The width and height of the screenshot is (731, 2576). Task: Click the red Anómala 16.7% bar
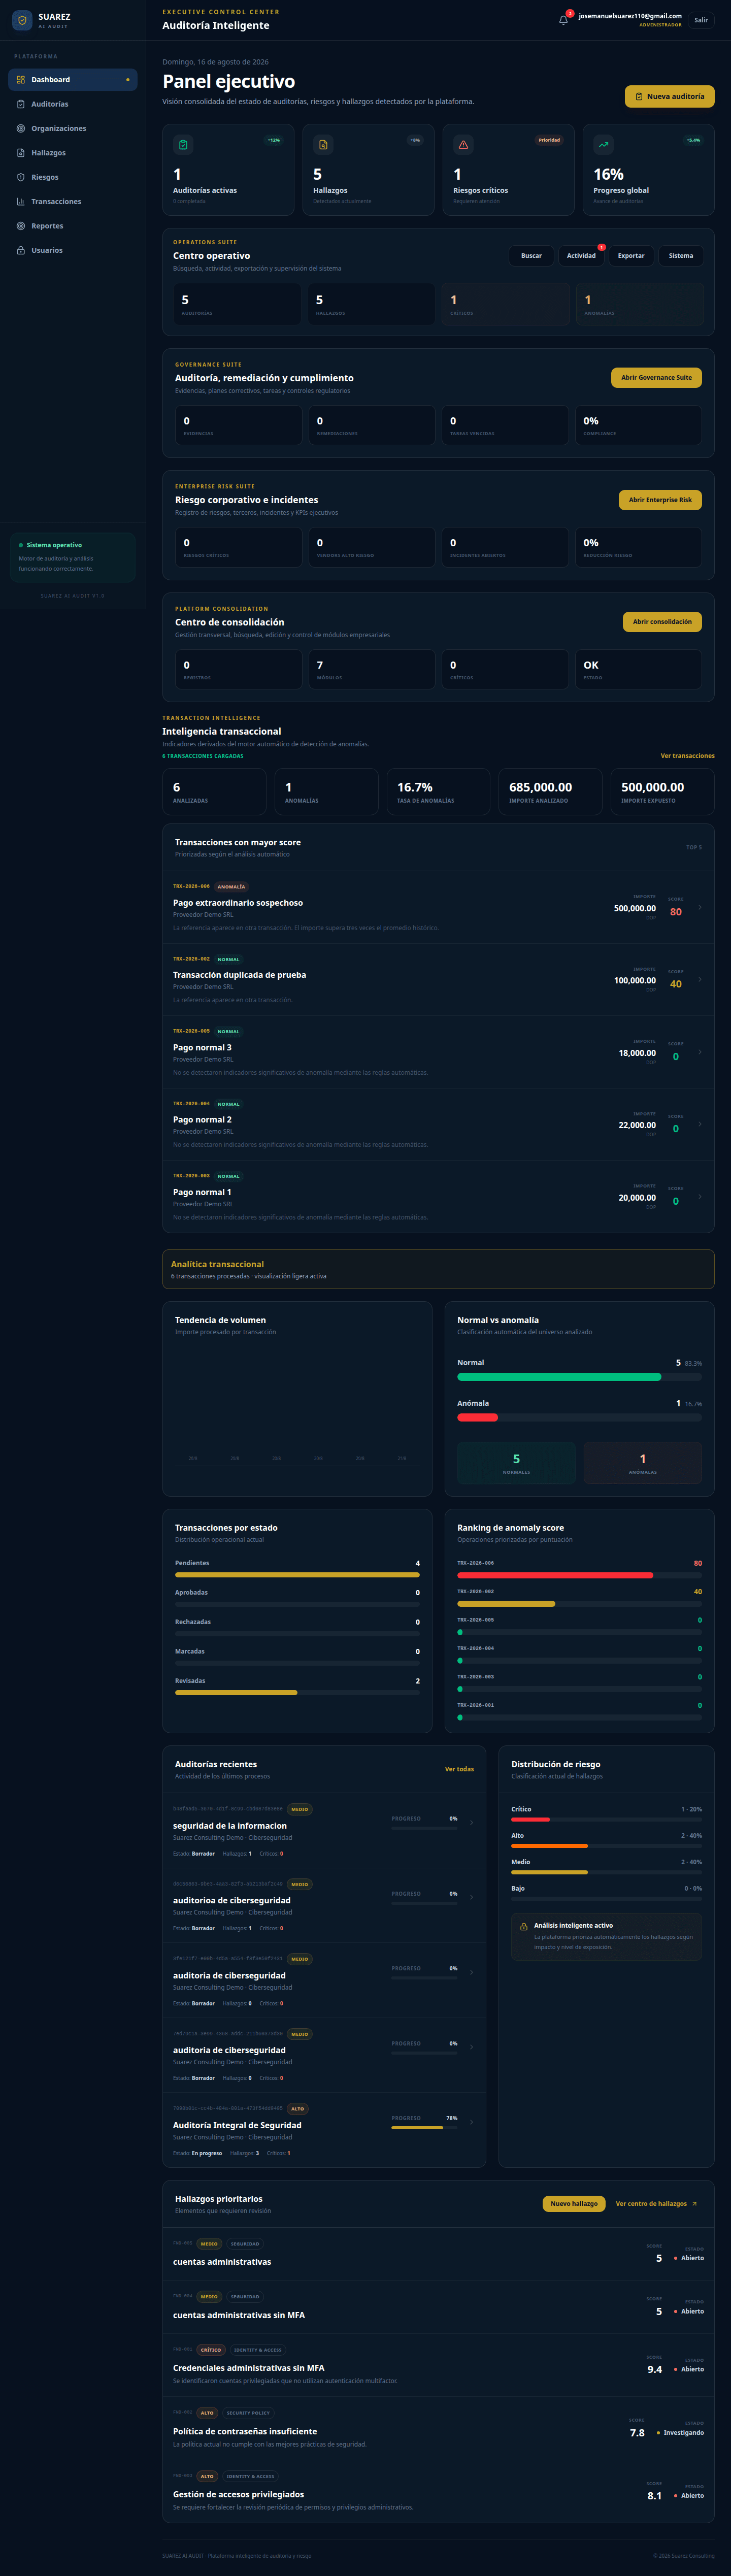tap(477, 1417)
